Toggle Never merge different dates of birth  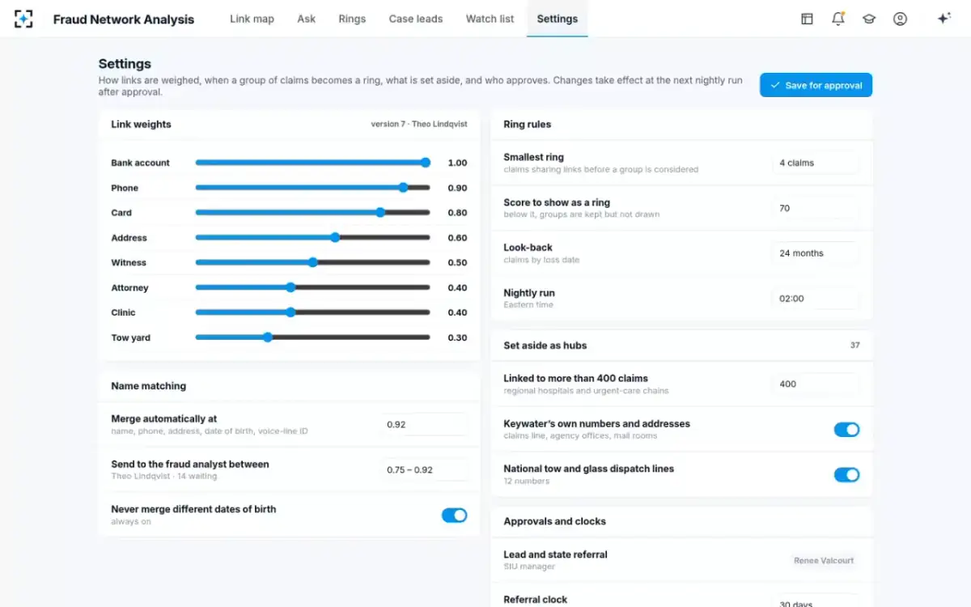click(x=454, y=515)
